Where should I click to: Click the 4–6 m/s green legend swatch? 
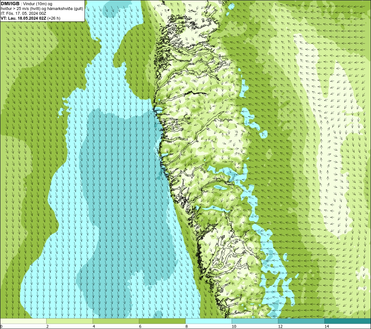(116, 321)
